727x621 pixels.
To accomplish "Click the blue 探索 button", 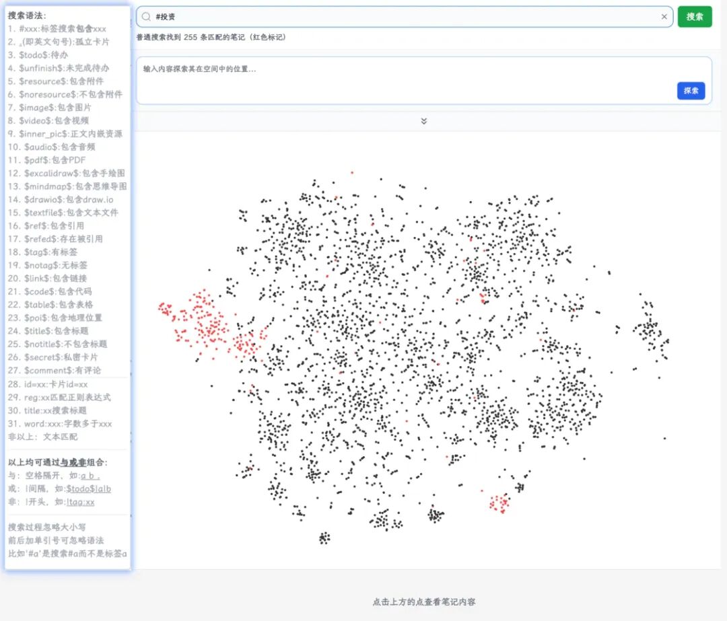I will pos(691,91).
